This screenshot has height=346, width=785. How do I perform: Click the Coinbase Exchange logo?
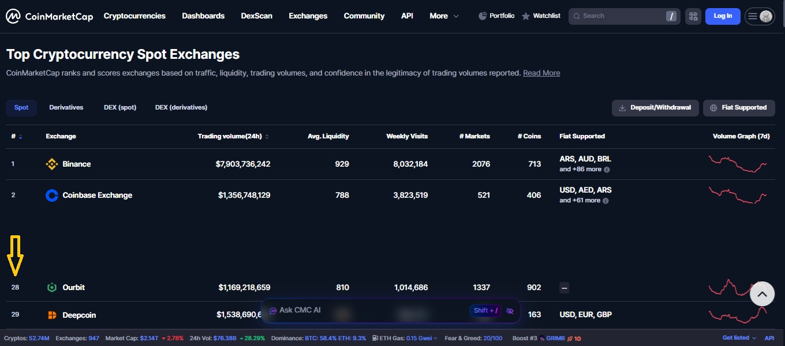click(52, 195)
